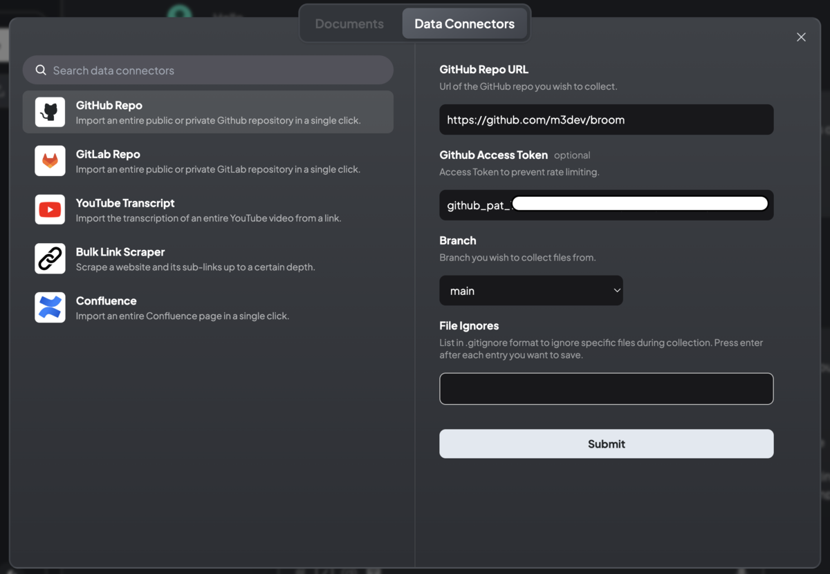830x574 pixels.
Task: Choose the GitLab Repo connector
Action: click(208, 161)
